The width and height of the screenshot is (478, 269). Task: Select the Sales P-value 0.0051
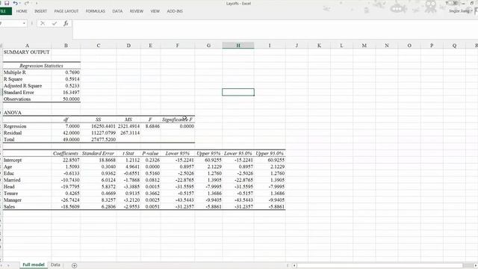point(151,207)
